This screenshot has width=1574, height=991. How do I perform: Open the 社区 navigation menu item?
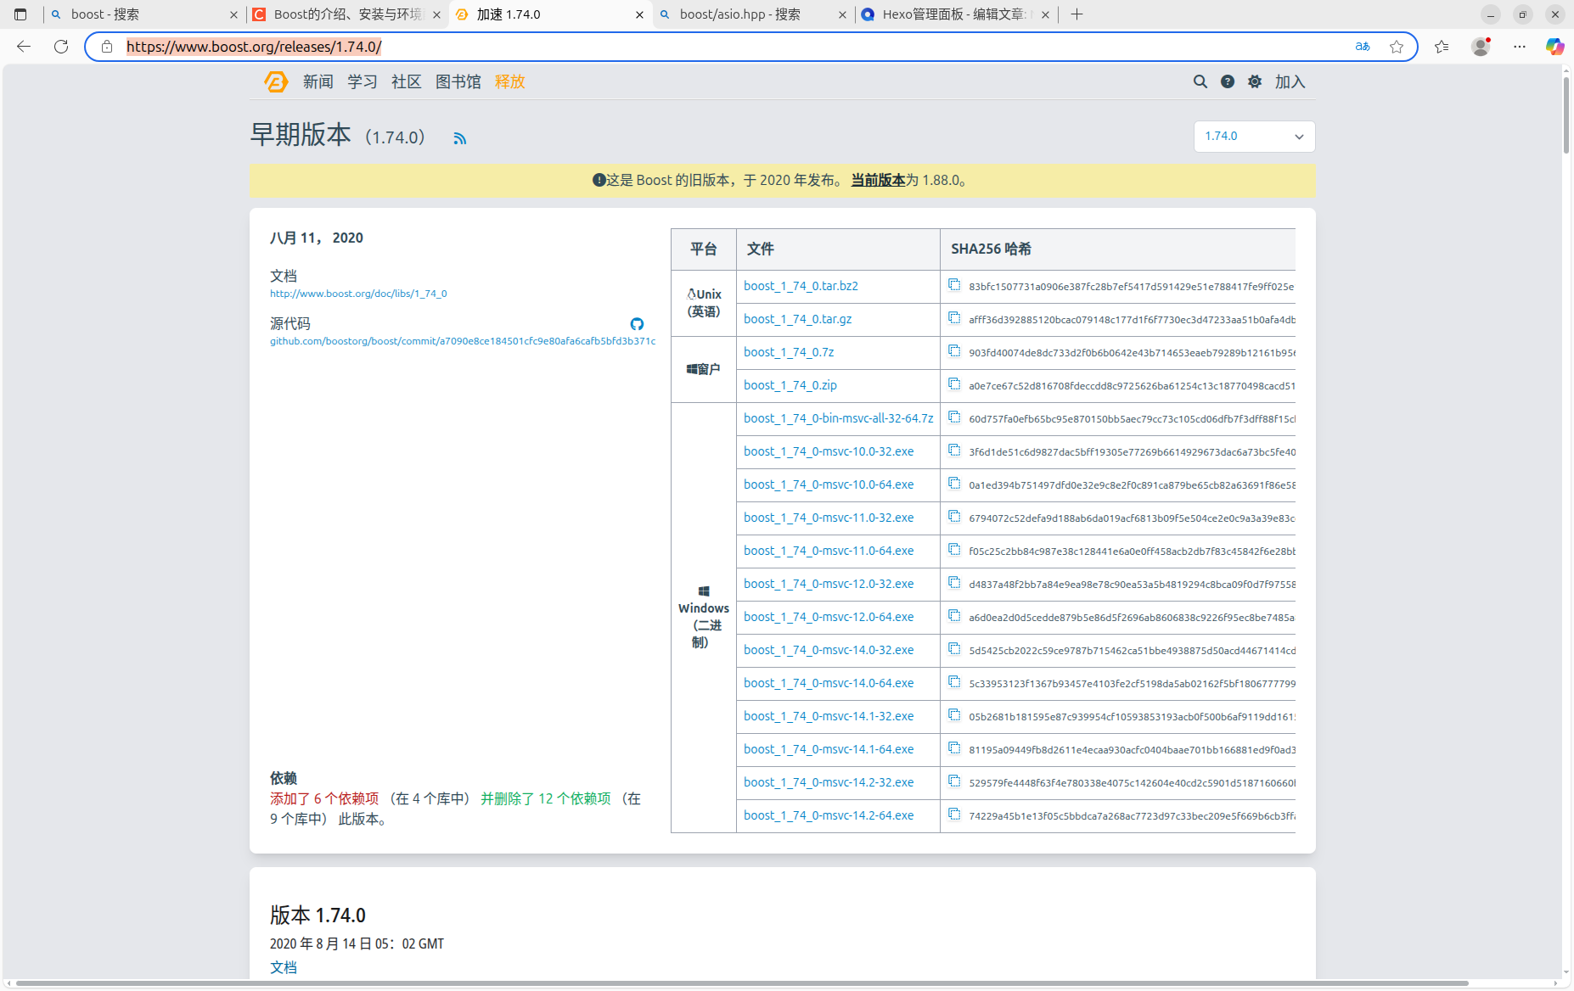point(407,81)
